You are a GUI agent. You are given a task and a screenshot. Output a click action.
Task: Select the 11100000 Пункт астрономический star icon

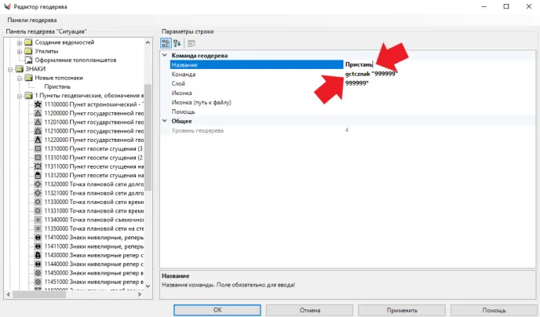(x=38, y=104)
